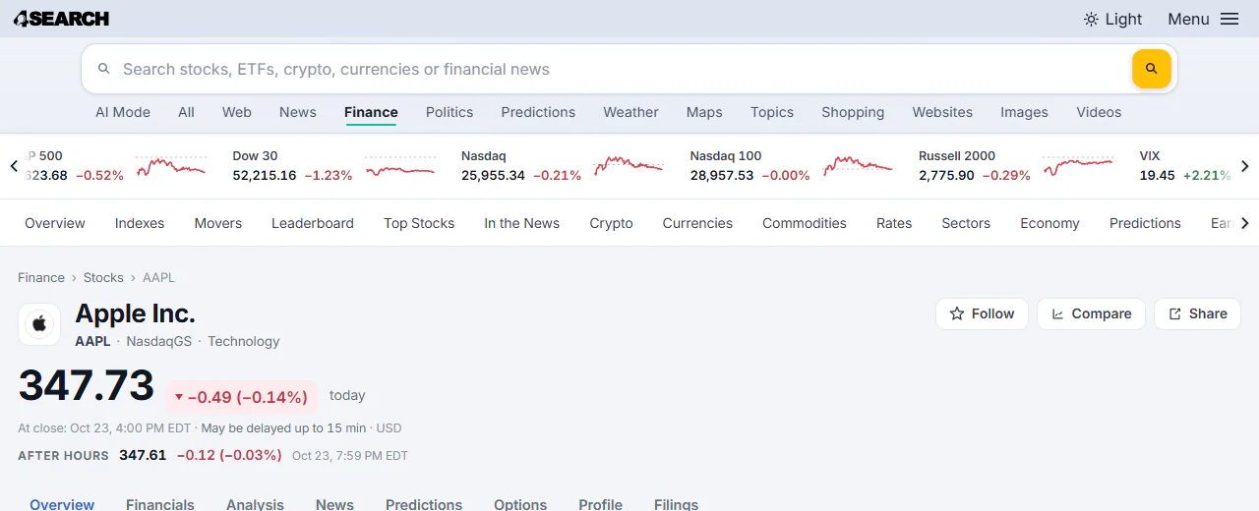Click the after hours price 347.61
Screen dimensions: 1259x511
(143, 455)
